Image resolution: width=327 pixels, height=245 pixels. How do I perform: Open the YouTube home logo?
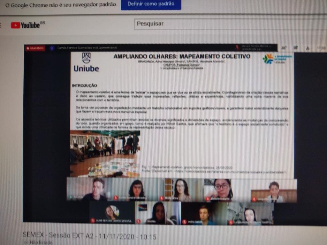[27, 25]
